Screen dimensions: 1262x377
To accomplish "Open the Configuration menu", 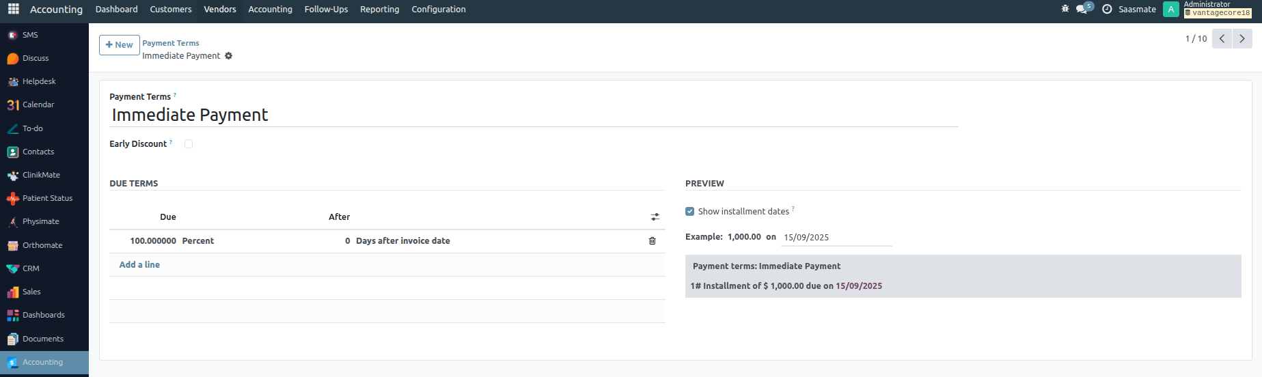I will (x=438, y=10).
